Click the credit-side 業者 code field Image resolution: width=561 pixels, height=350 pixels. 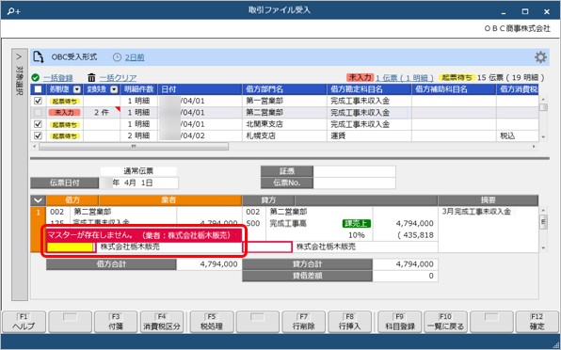click(x=267, y=247)
